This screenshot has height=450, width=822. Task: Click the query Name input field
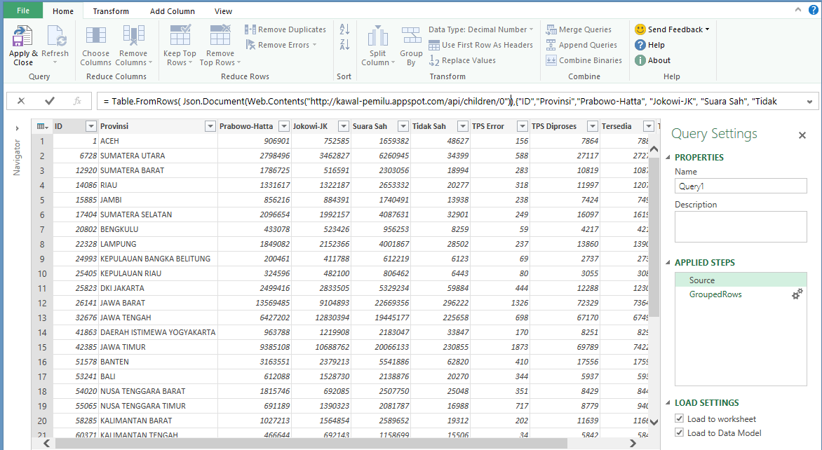[x=741, y=186]
